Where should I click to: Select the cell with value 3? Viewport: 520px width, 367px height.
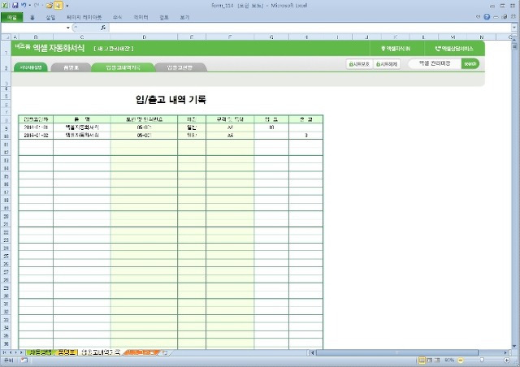(x=305, y=136)
